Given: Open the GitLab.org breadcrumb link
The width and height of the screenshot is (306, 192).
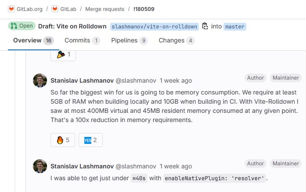Looking at the screenshot, I should tap(29, 9).
